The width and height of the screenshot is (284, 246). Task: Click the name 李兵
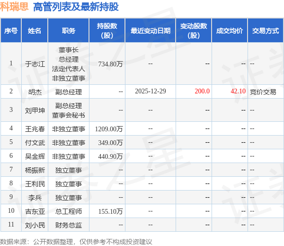coord(35,198)
